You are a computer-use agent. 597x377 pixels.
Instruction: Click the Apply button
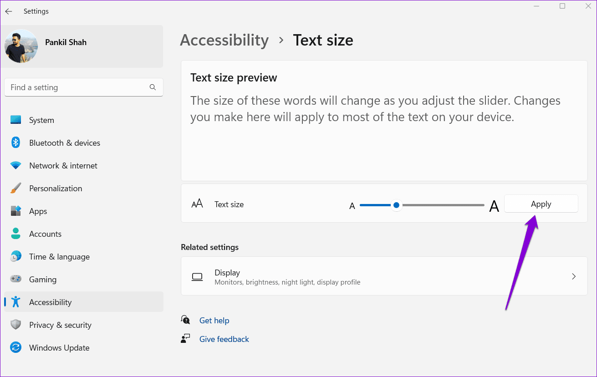point(541,204)
